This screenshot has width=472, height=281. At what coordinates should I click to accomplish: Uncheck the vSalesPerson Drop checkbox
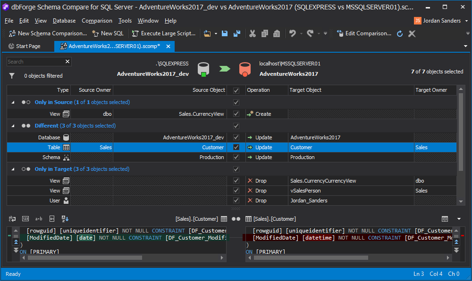tap(236, 191)
